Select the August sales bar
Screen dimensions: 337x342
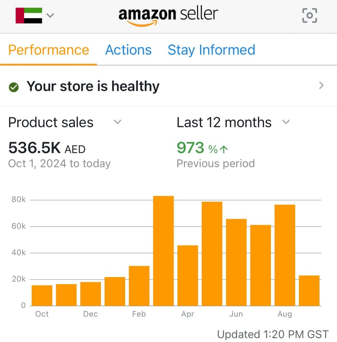click(285, 255)
